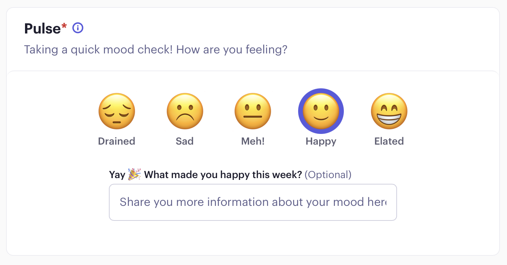Choose the Elated grinning emoji
Viewport: 507px width, 265px height.
pos(389,111)
